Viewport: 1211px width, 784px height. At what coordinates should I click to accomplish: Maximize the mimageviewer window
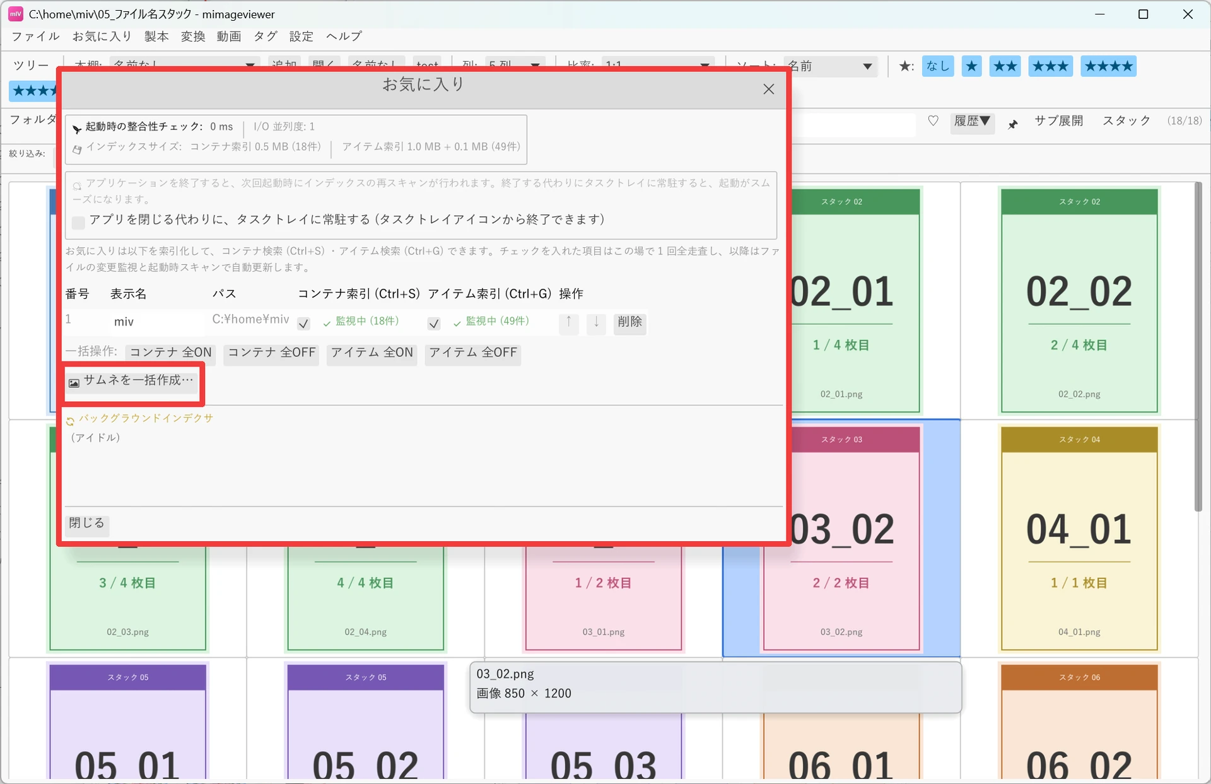tap(1143, 14)
